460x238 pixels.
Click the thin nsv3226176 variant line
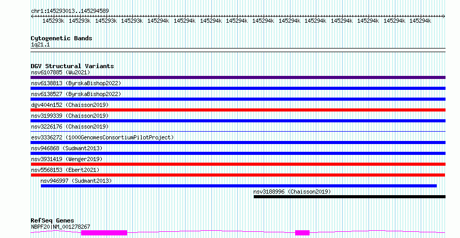pos(238,131)
